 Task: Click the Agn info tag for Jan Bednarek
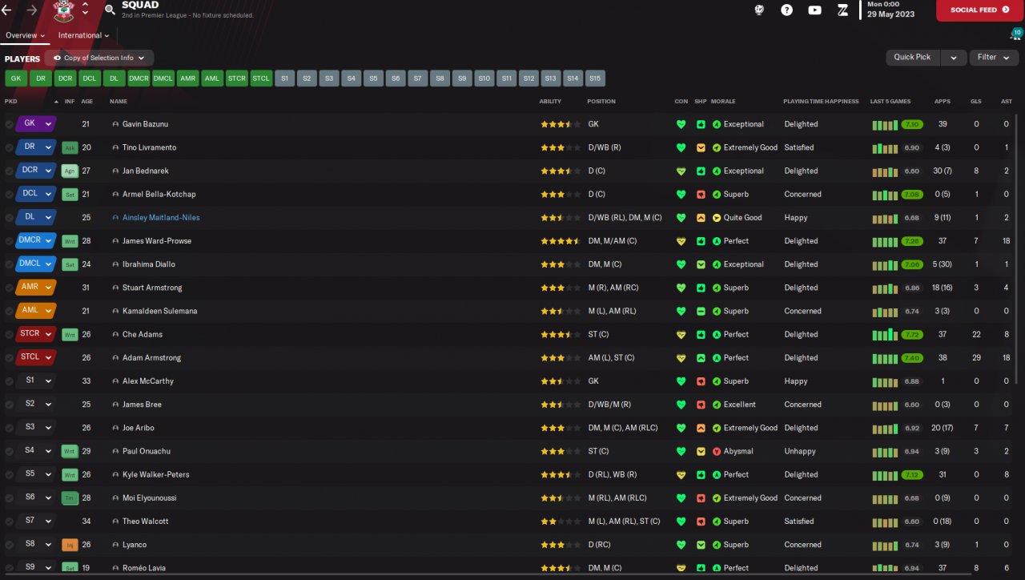[x=70, y=171]
